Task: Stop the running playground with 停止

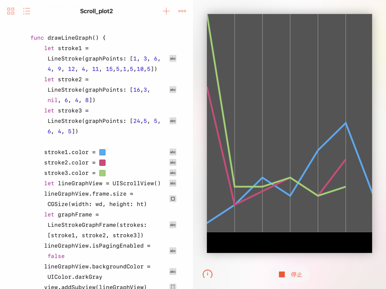Action: [x=290, y=274]
